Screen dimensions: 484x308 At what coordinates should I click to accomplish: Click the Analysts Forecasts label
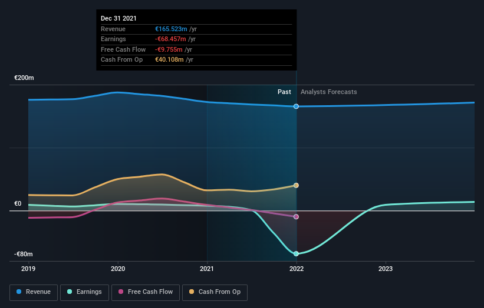(329, 92)
